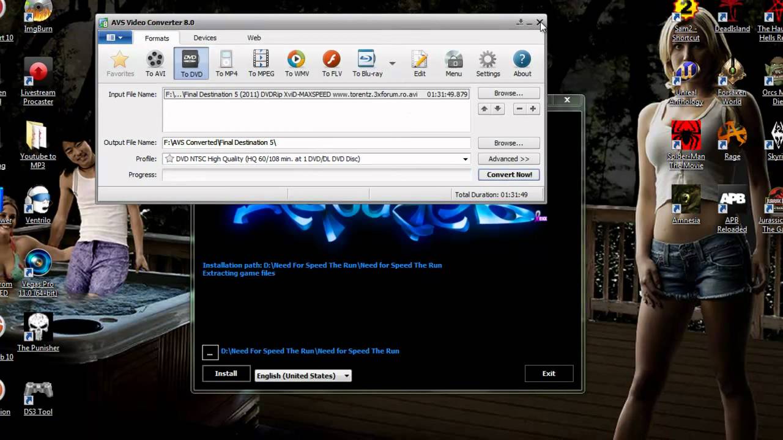Launch the DS3 Tool desktop shortcut

tap(38, 397)
